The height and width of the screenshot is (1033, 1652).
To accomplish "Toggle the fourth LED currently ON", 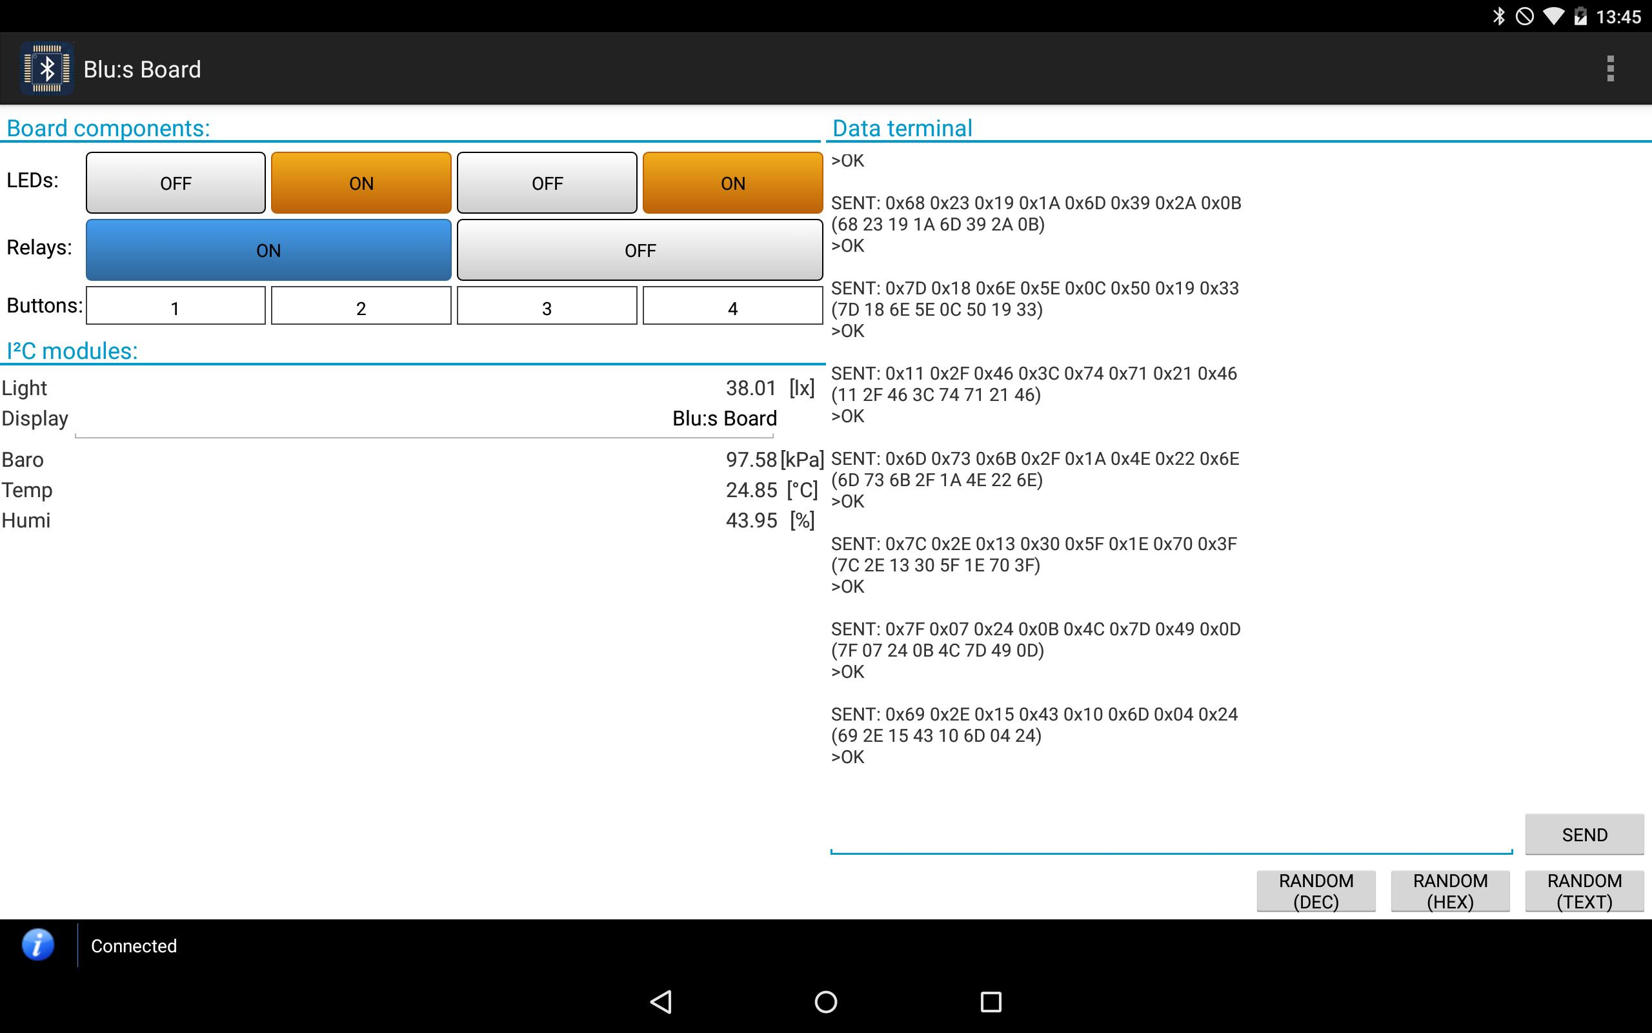I will click(732, 183).
